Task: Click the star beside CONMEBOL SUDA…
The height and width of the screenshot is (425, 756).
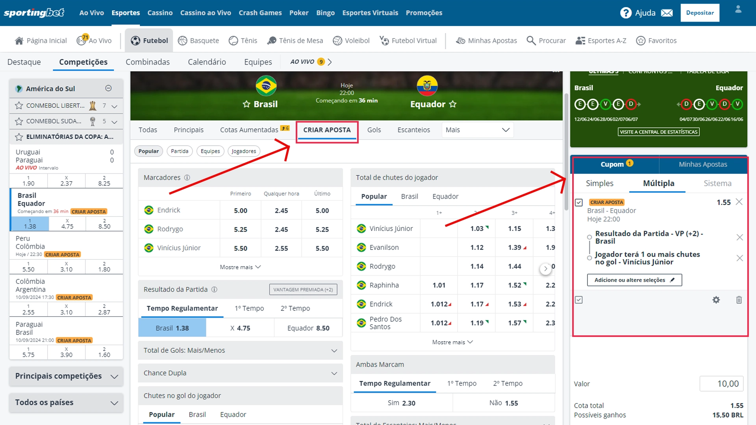Action: (x=19, y=121)
